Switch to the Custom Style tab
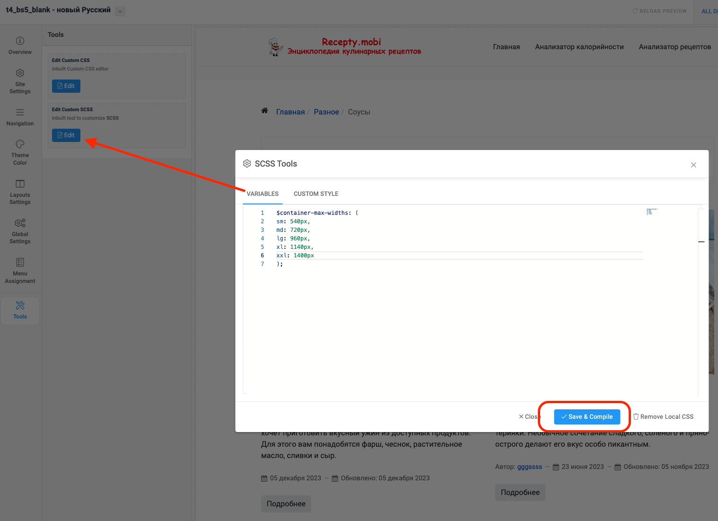 point(316,194)
